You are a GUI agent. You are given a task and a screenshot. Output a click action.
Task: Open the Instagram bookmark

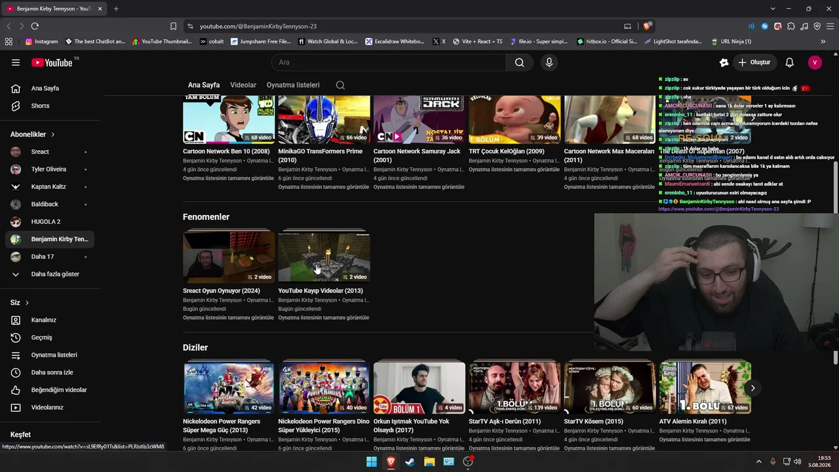pyautogui.click(x=41, y=41)
